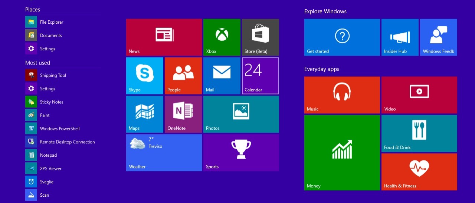
Task: Click the Windows PowerShell icon
Action: point(31,129)
